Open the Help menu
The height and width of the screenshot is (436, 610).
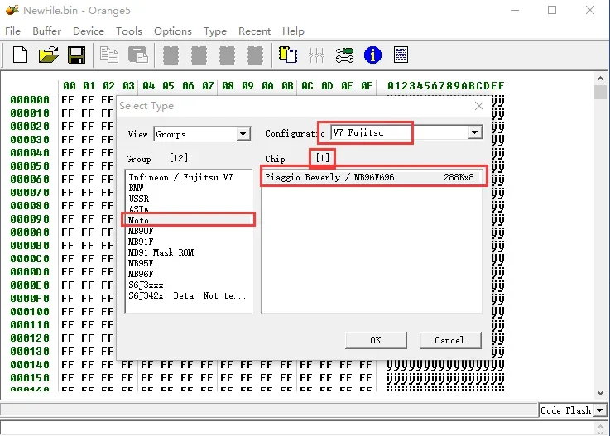pyautogui.click(x=293, y=31)
